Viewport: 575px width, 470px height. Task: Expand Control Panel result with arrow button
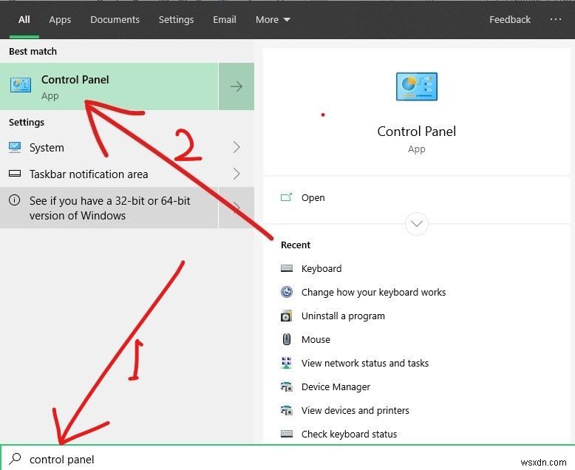click(237, 86)
